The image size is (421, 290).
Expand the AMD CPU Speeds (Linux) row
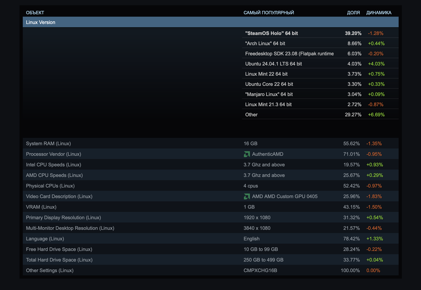tap(210, 175)
